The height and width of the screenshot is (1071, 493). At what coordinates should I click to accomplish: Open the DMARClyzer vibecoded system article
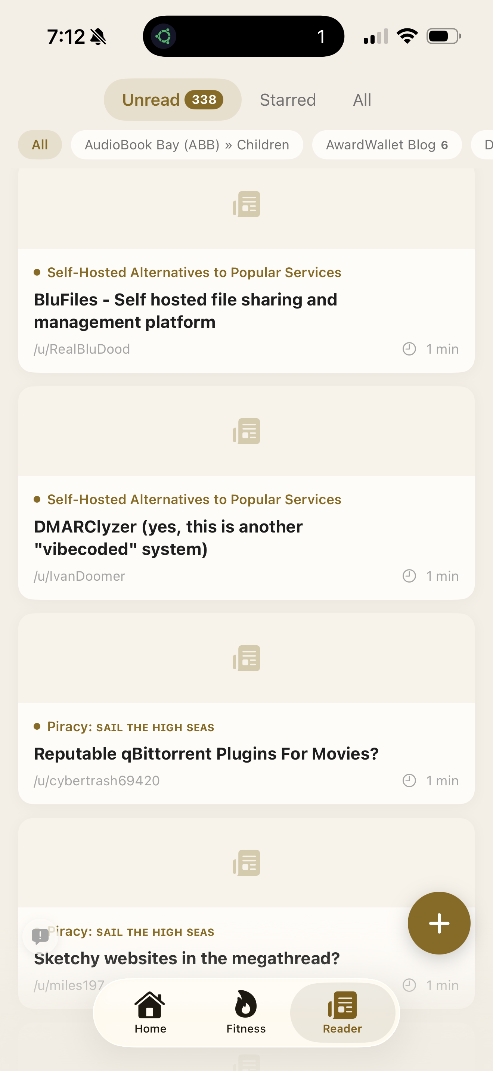pos(168,538)
